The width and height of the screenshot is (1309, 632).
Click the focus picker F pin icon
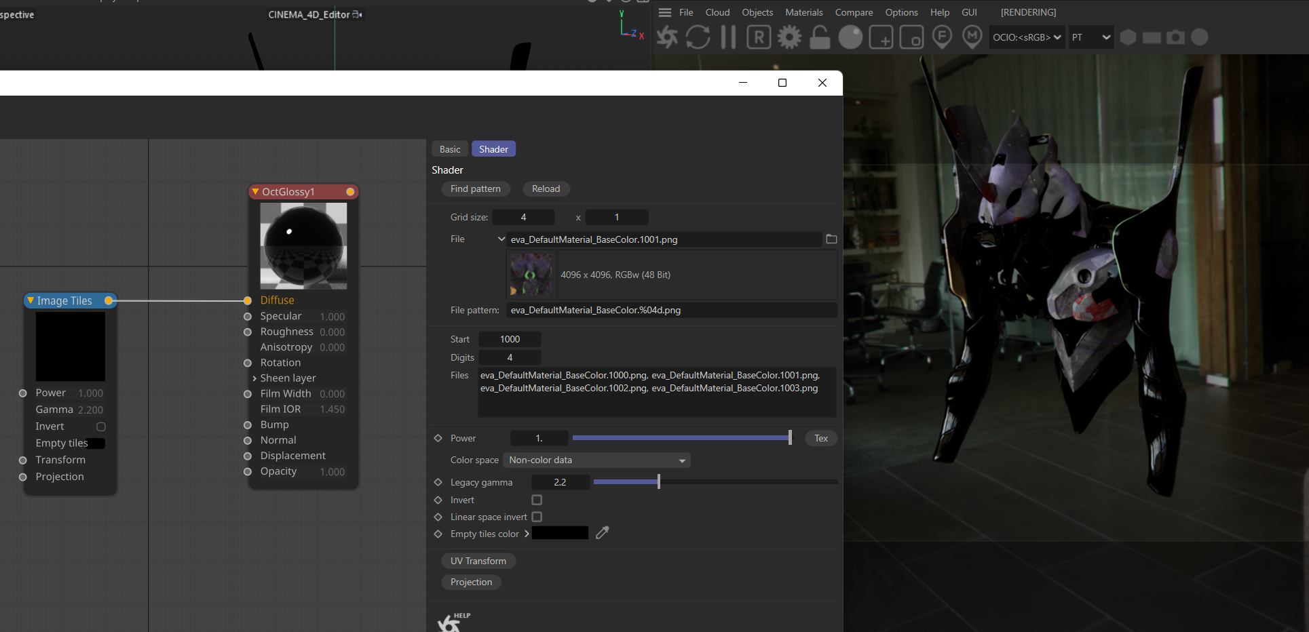click(x=942, y=37)
